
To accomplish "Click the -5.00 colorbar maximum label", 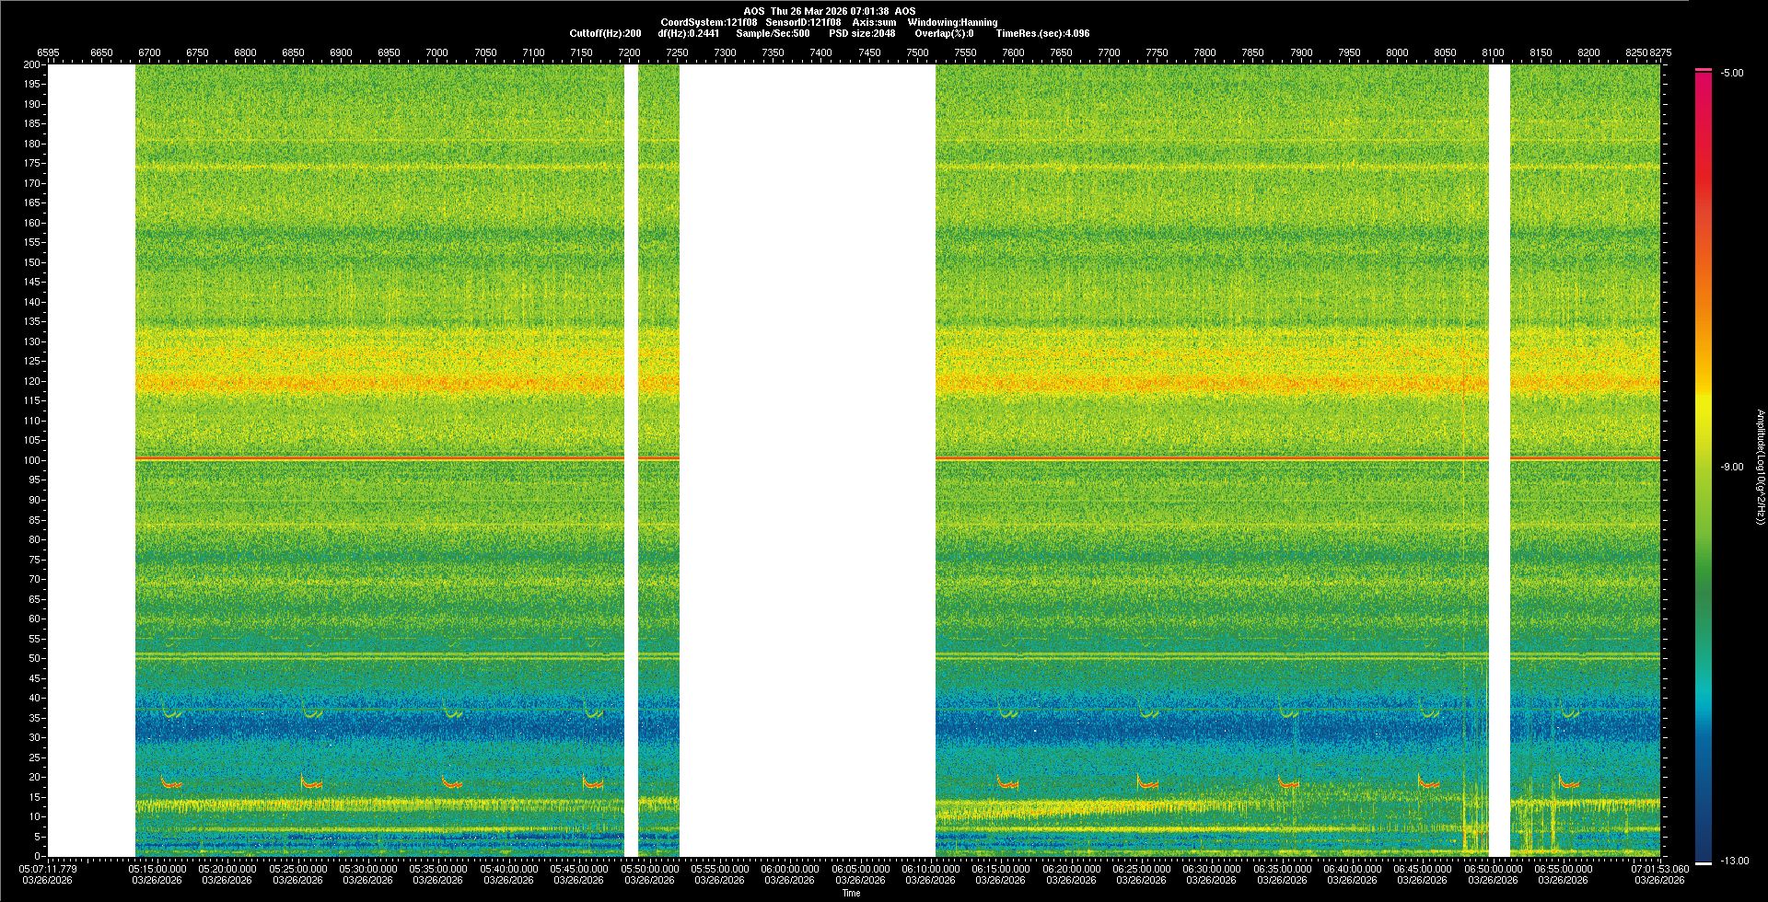I will click(x=1731, y=73).
